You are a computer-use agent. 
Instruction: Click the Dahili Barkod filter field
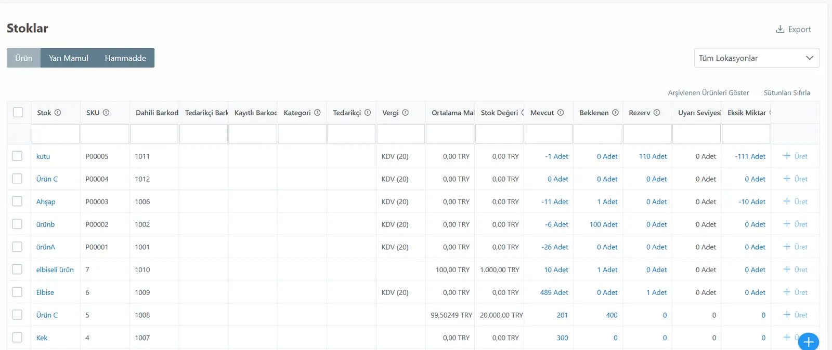pyautogui.click(x=154, y=133)
